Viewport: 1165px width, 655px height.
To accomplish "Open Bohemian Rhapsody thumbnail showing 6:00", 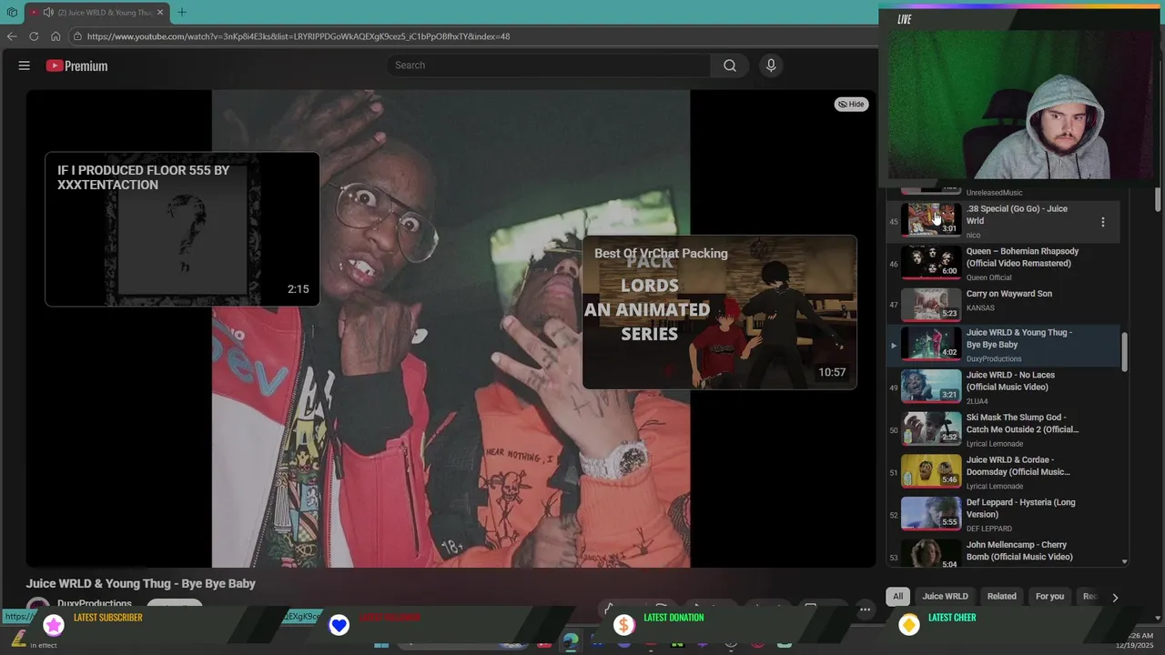I will [x=931, y=263].
